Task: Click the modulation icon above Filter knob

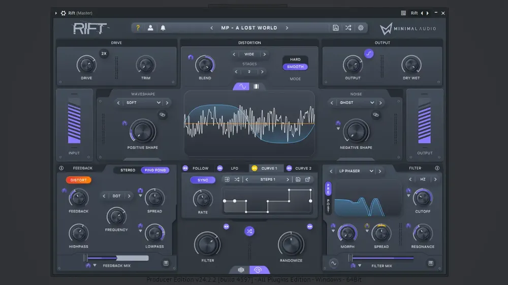Action: click(226, 227)
